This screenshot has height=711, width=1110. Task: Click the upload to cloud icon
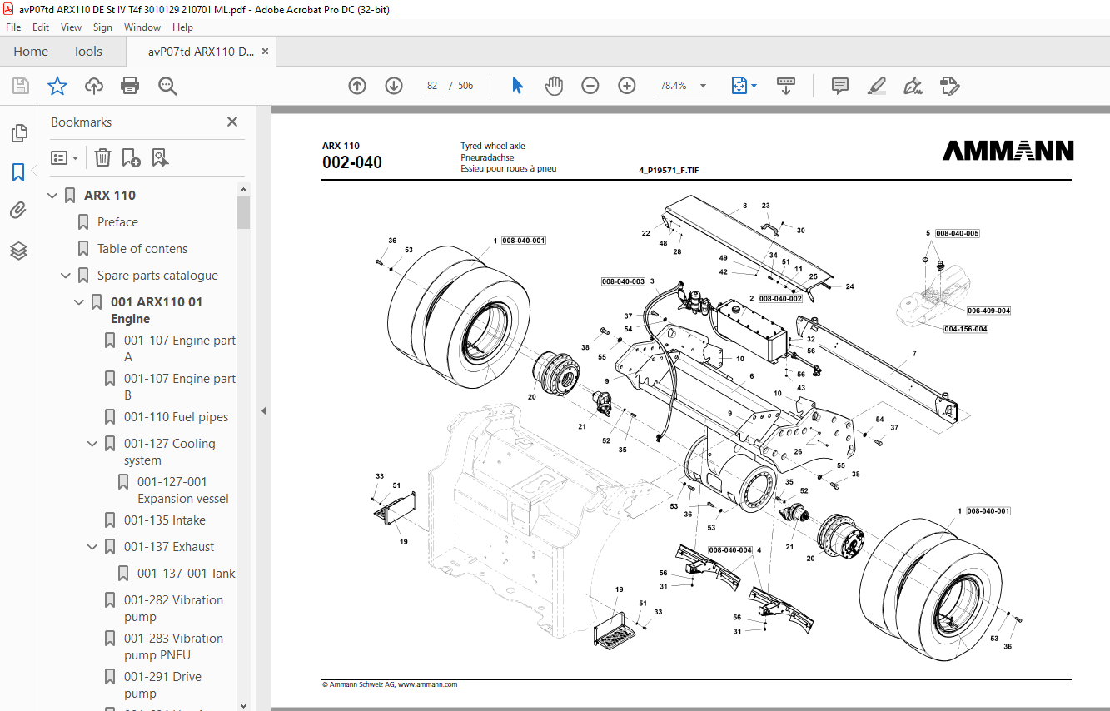94,86
